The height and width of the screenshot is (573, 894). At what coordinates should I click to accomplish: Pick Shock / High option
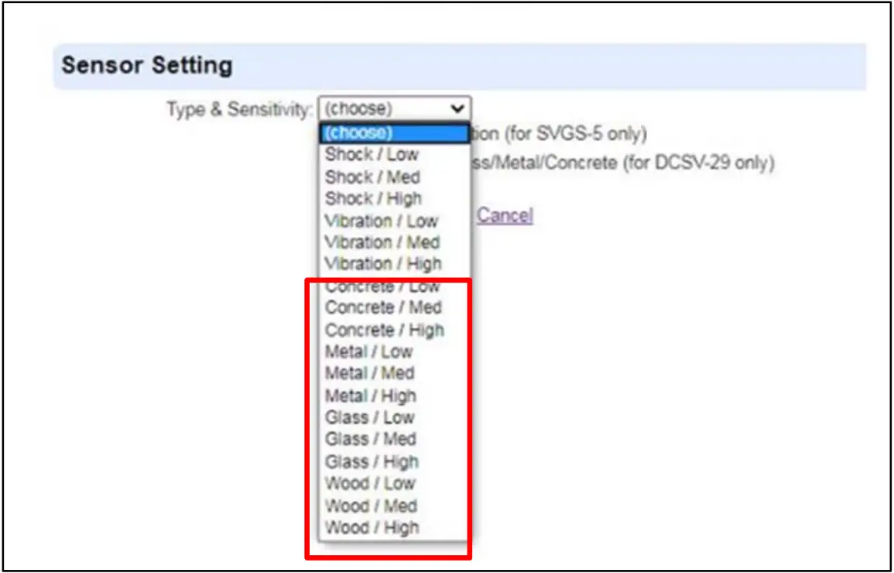pyautogui.click(x=373, y=198)
